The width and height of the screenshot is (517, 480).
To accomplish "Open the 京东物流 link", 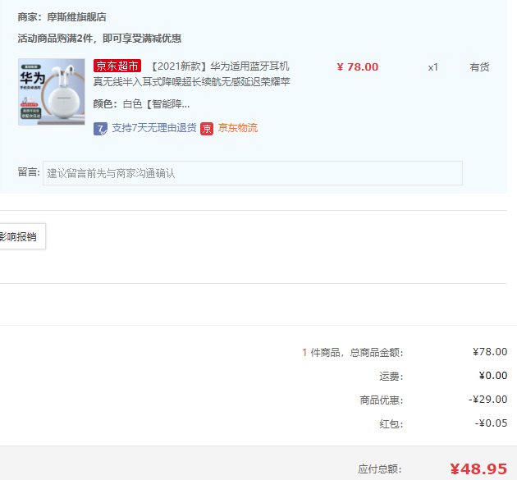I will click(x=238, y=128).
